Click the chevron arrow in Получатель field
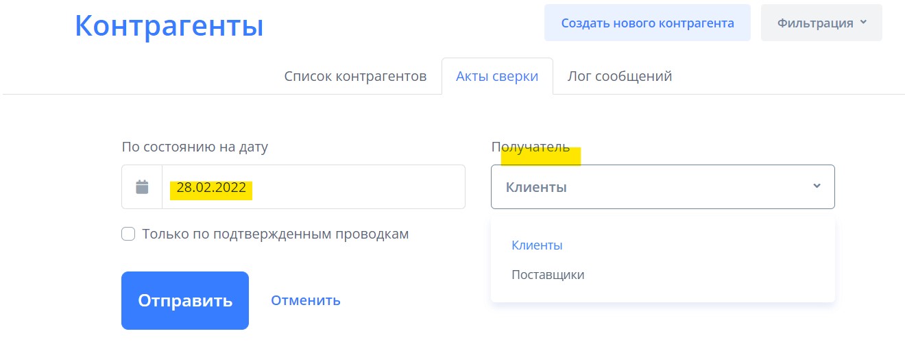 [817, 186]
